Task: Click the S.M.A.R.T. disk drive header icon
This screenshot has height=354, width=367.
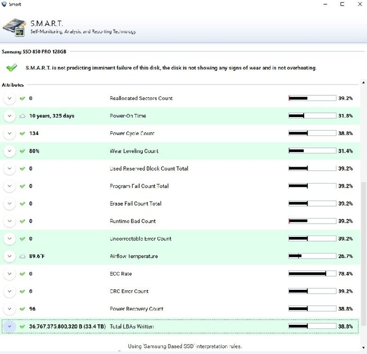Action: [15, 27]
